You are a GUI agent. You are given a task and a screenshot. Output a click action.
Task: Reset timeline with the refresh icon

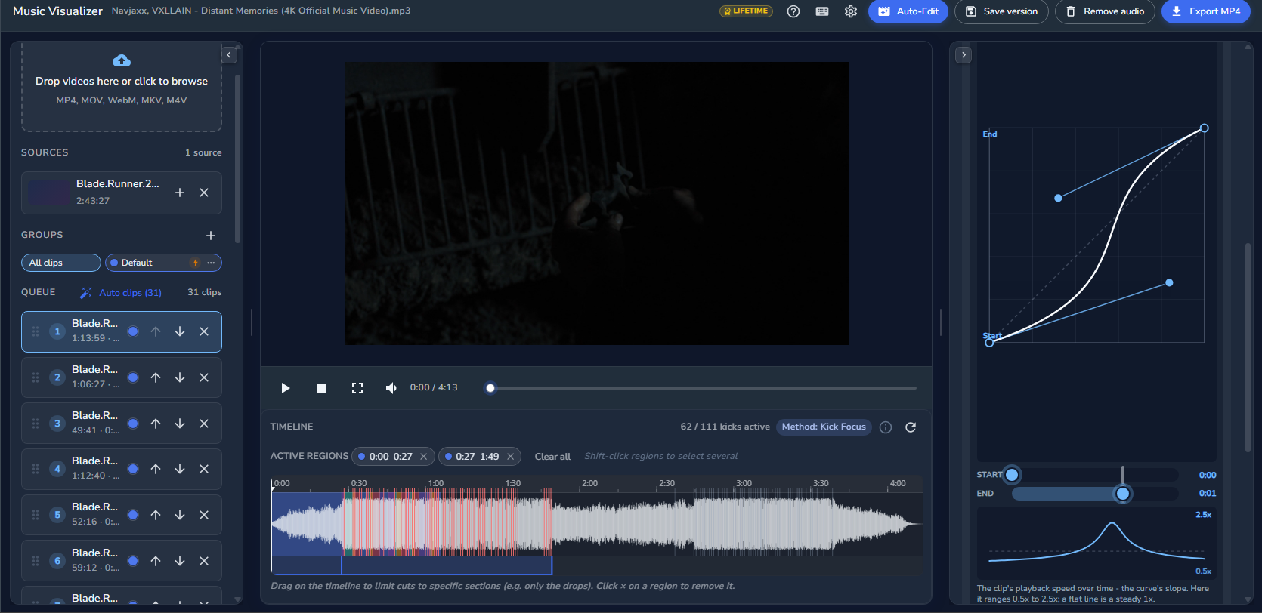911,427
